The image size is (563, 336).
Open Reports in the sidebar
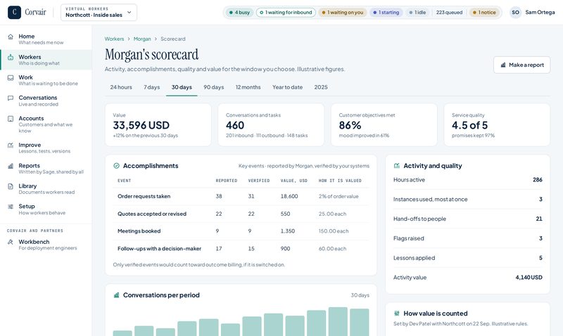pyautogui.click(x=46, y=168)
